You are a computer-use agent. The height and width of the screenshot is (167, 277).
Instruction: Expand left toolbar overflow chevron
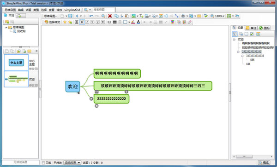click(x=36, y=51)
